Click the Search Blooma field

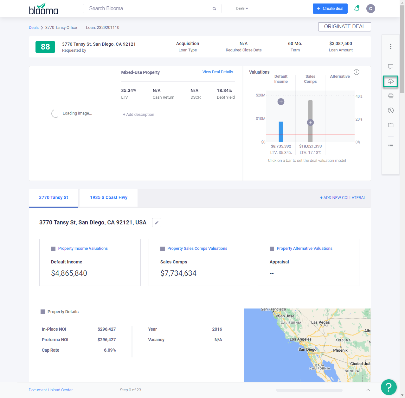point(152,9)
